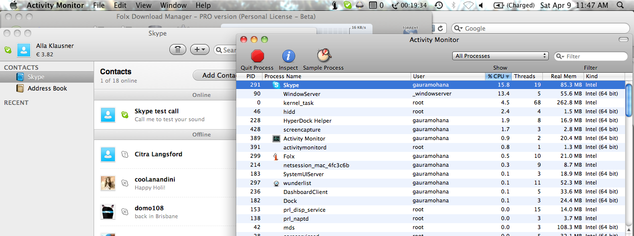Screen dimensions: 634x236
Task: Open the All Processes dropdown
Action: 500,56
